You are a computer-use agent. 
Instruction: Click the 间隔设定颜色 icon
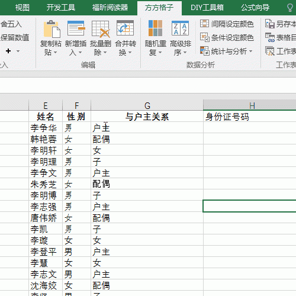204,24
